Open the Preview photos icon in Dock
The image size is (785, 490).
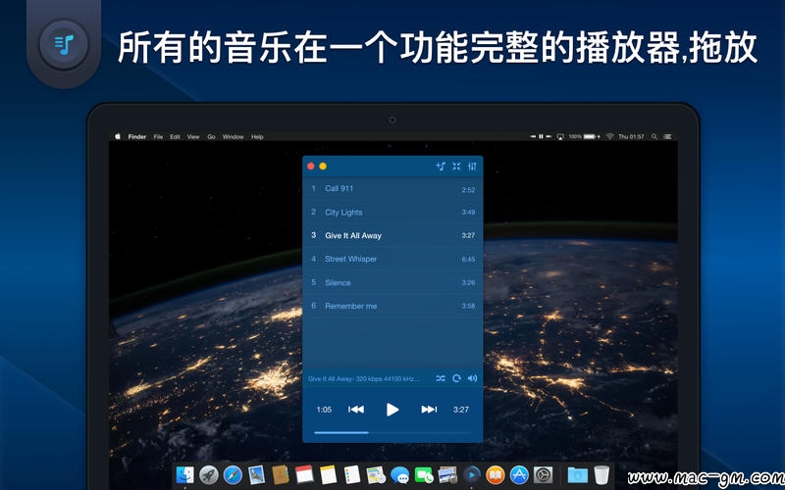click(x=447, y=474)
